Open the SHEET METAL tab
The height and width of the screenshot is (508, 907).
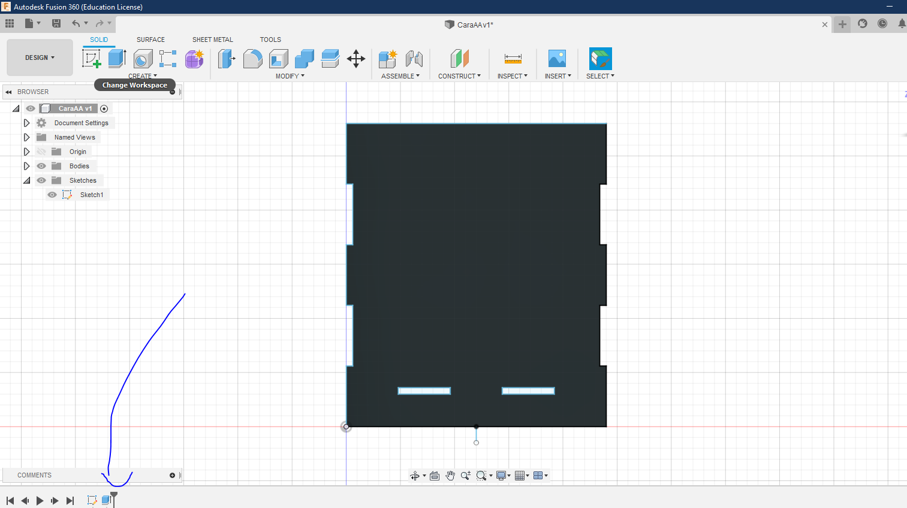click(x=212, y=40)
